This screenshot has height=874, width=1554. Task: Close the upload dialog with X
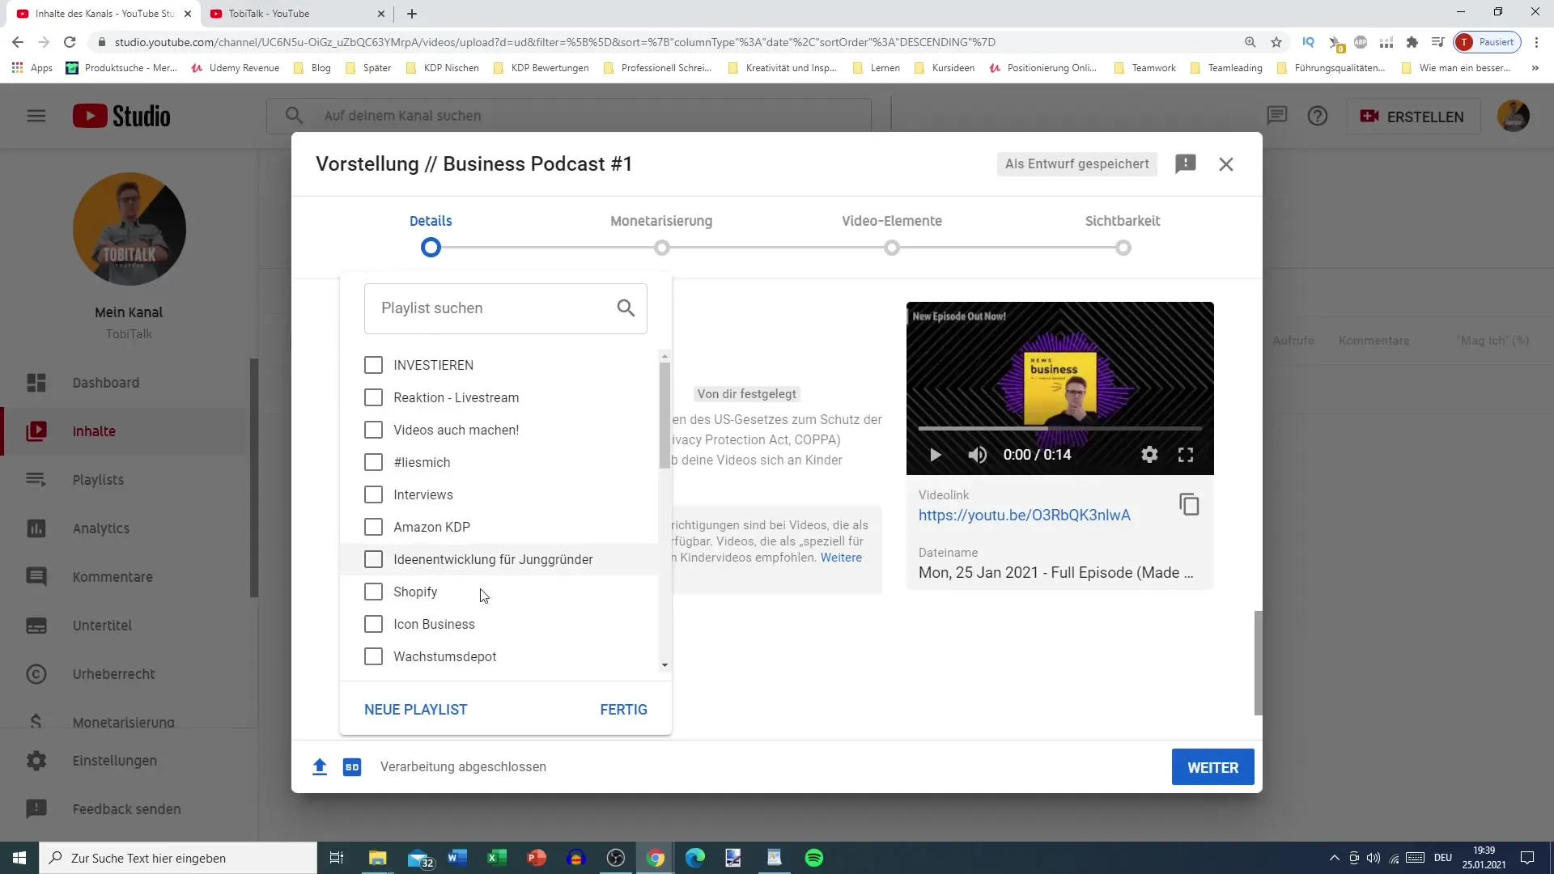[x=1226, y=164]
